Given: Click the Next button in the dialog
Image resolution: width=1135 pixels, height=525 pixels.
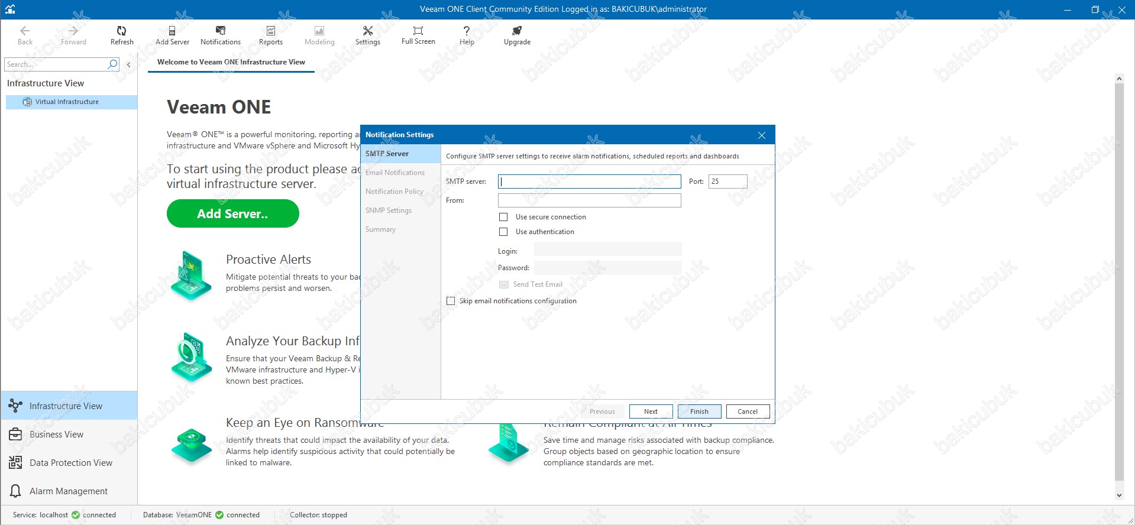Looking at the screenshot, I should [651, 411].
